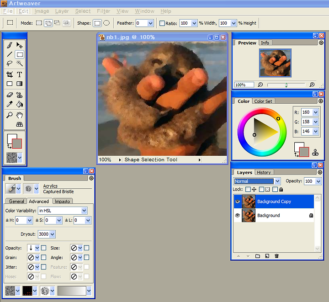Open the Width ratio dropdown
This screenshot has height=302, width=329.
[x=194, y=23]
